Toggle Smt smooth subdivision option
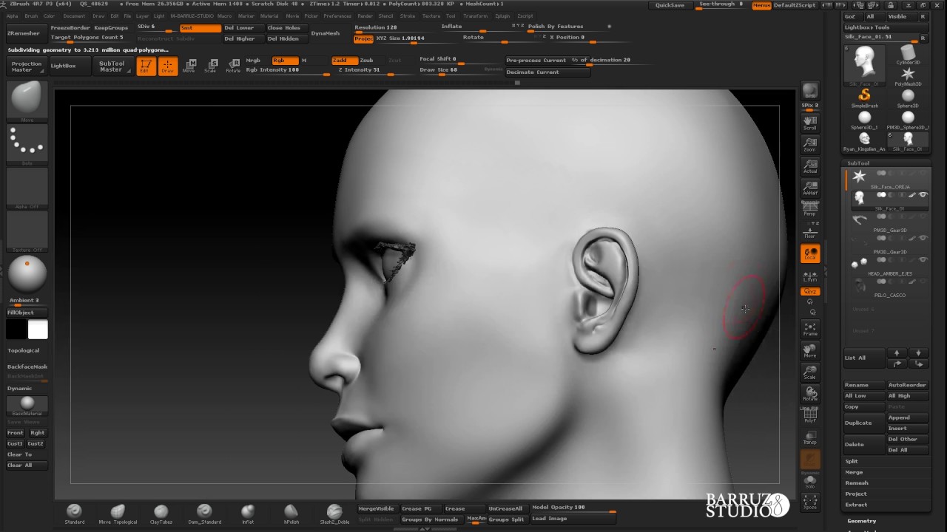 [x=200, y=28]
